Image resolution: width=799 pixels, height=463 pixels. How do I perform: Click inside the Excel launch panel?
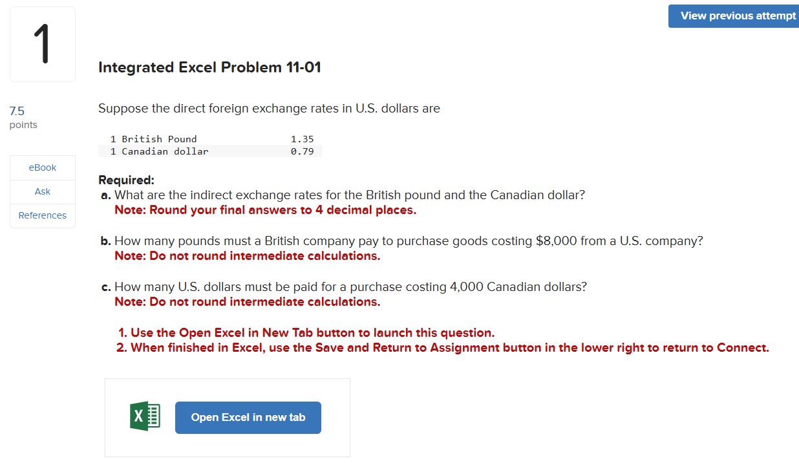pos(227,417)
